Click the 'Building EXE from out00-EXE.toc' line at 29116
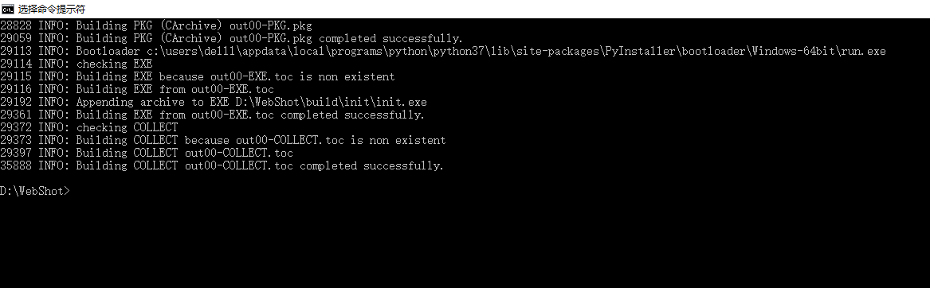This screenshot has width=930, height=288. [x=137, y=89]
